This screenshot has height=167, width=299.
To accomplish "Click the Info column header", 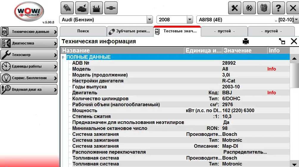I will [x=278, y=50].
